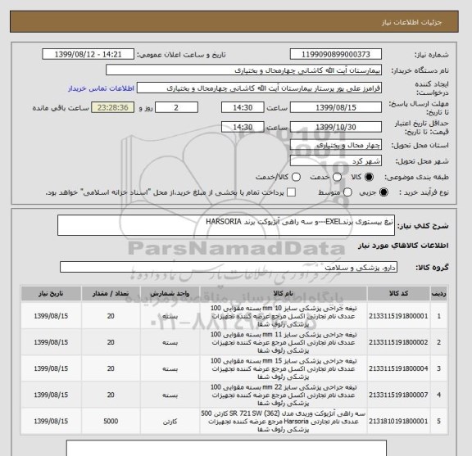
Task: Click the surgical blade size 10 mm item name
Action: 284,316
